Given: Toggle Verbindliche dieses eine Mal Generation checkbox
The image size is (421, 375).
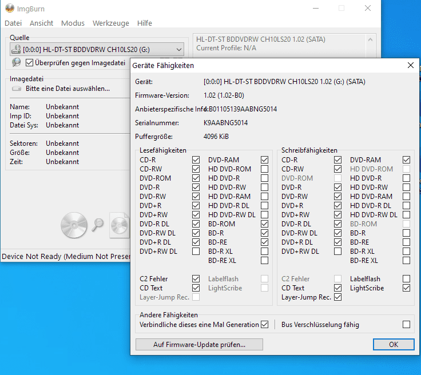Looking at the screenshot, I should (x=264, y=325).
